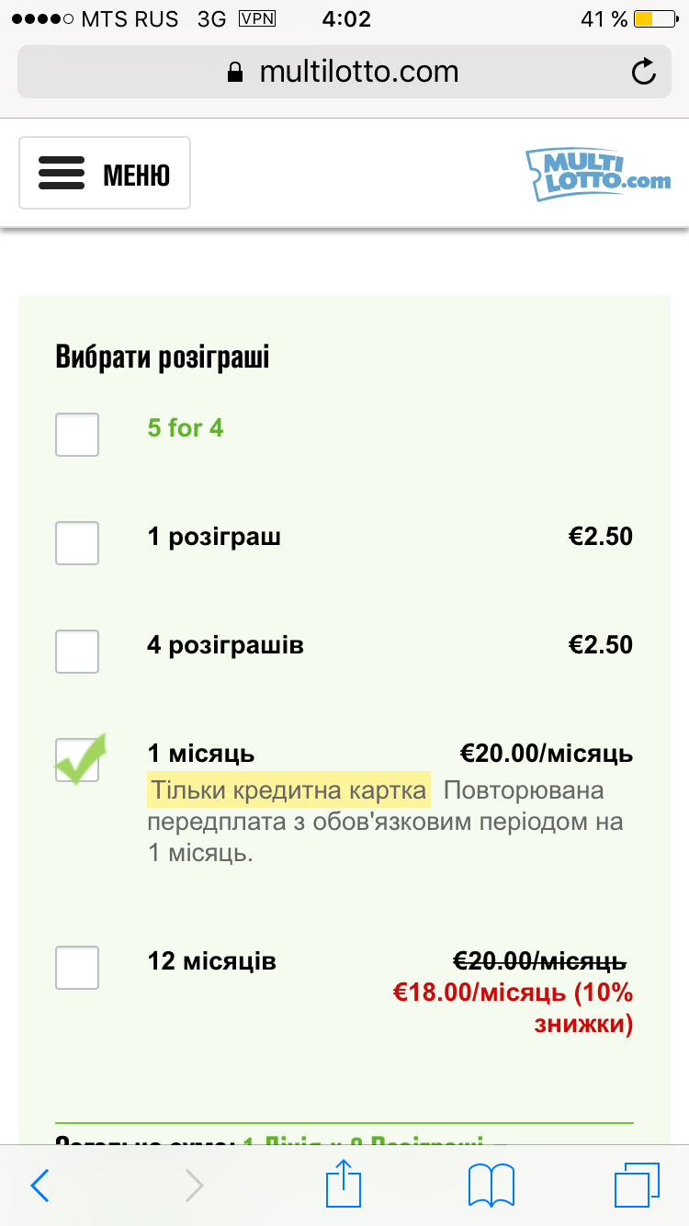Tap the address bar lock icon

[235, 72]
